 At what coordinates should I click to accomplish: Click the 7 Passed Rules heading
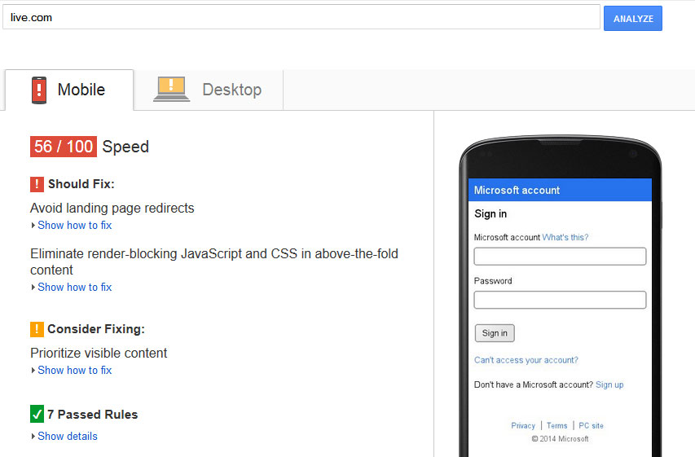click(93, 415)
